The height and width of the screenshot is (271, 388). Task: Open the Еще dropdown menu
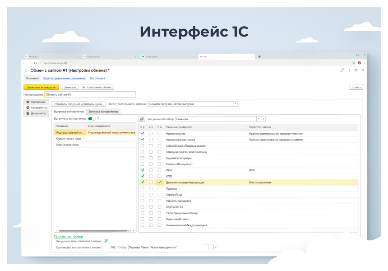pos(356,87)
